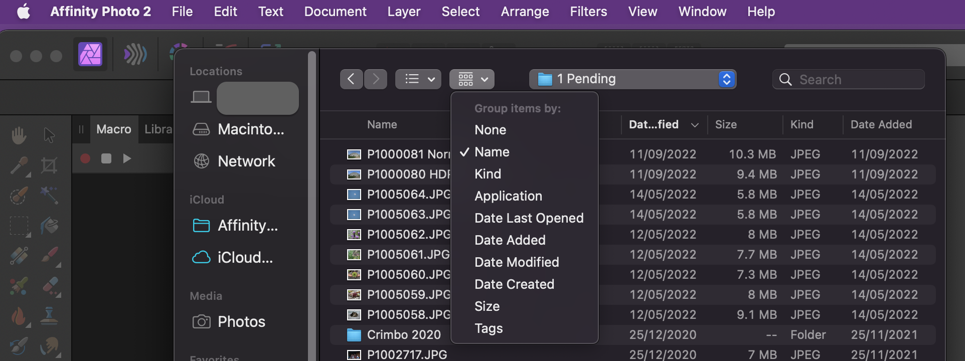This screenshot has width=965, height=361.
Task: Open the Document menu
Action: (x=335, y=12)
